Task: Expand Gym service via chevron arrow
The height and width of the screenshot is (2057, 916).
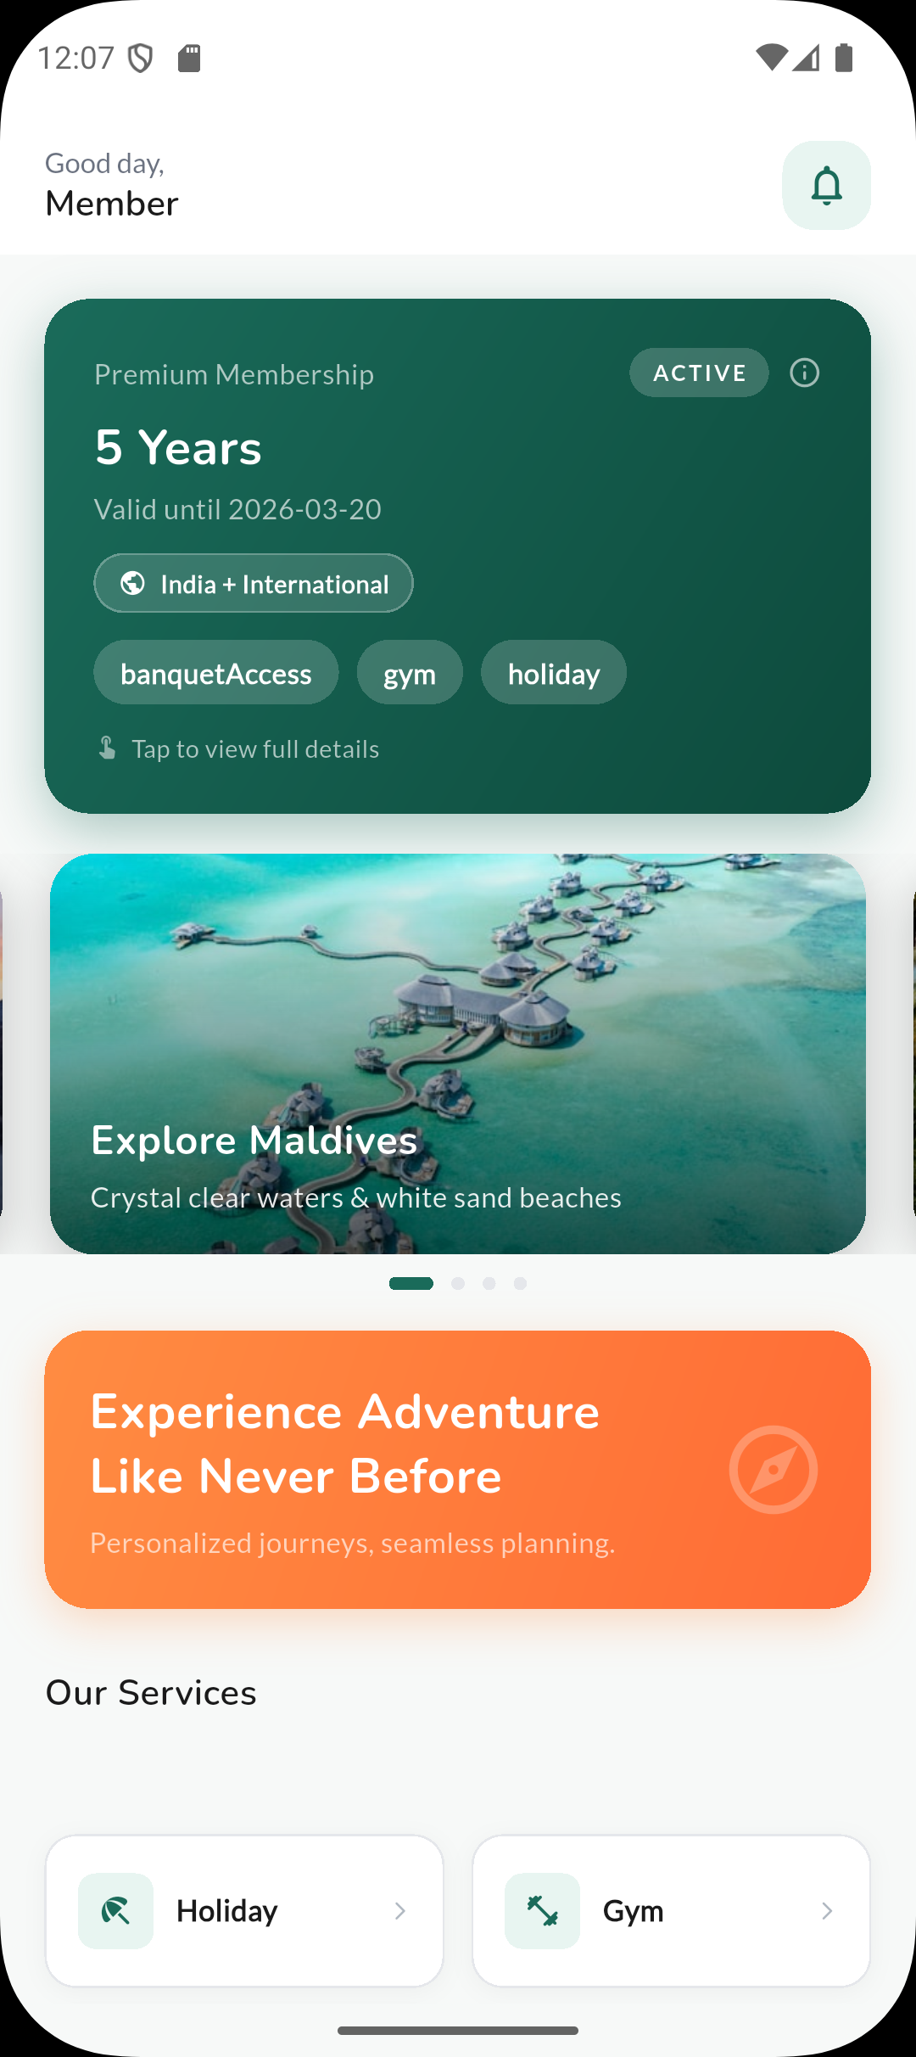Action: (x=826, y=1911)
